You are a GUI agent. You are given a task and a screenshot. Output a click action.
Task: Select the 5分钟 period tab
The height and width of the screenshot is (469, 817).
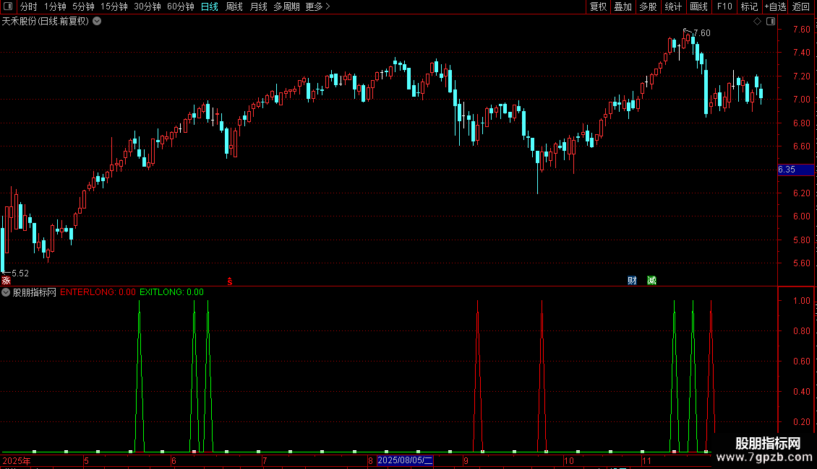(x=83, y=6)
